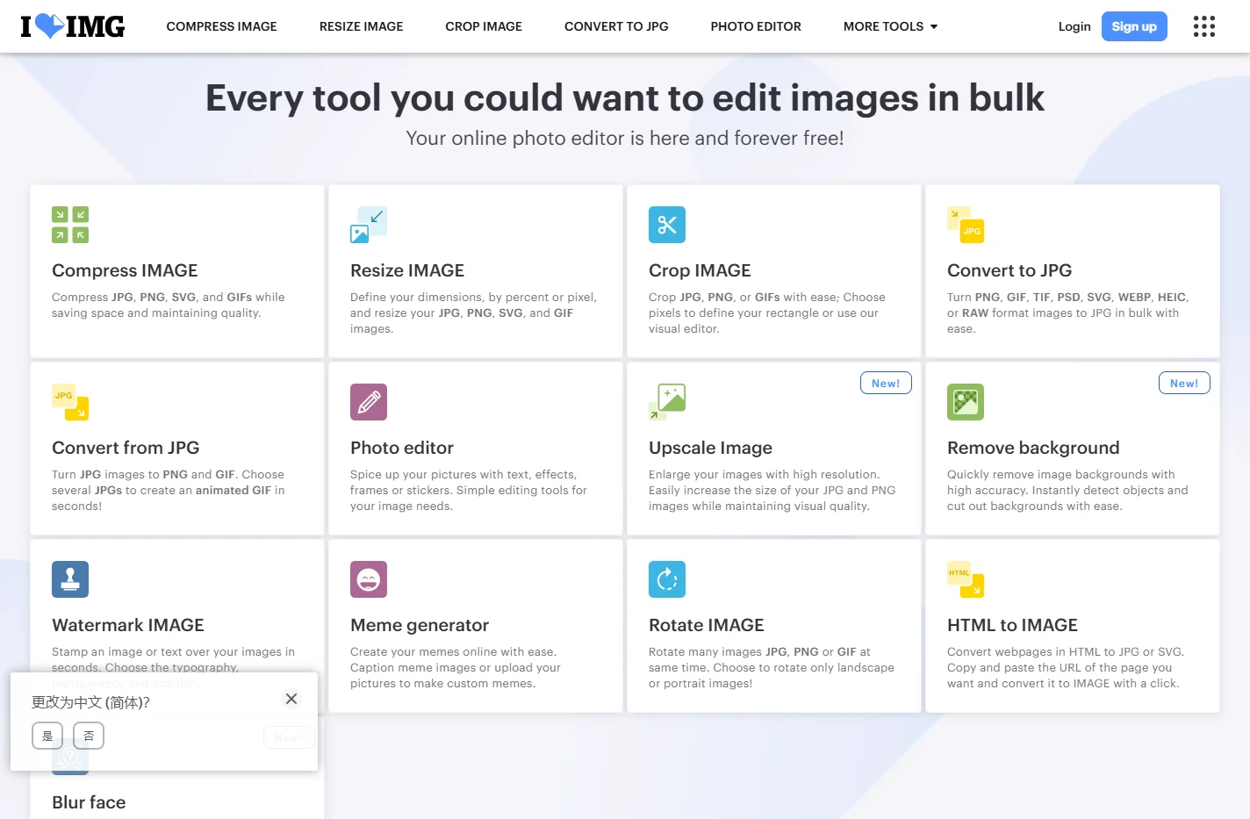Click the New! badge on Remove background

click(x=1184, y=383)
